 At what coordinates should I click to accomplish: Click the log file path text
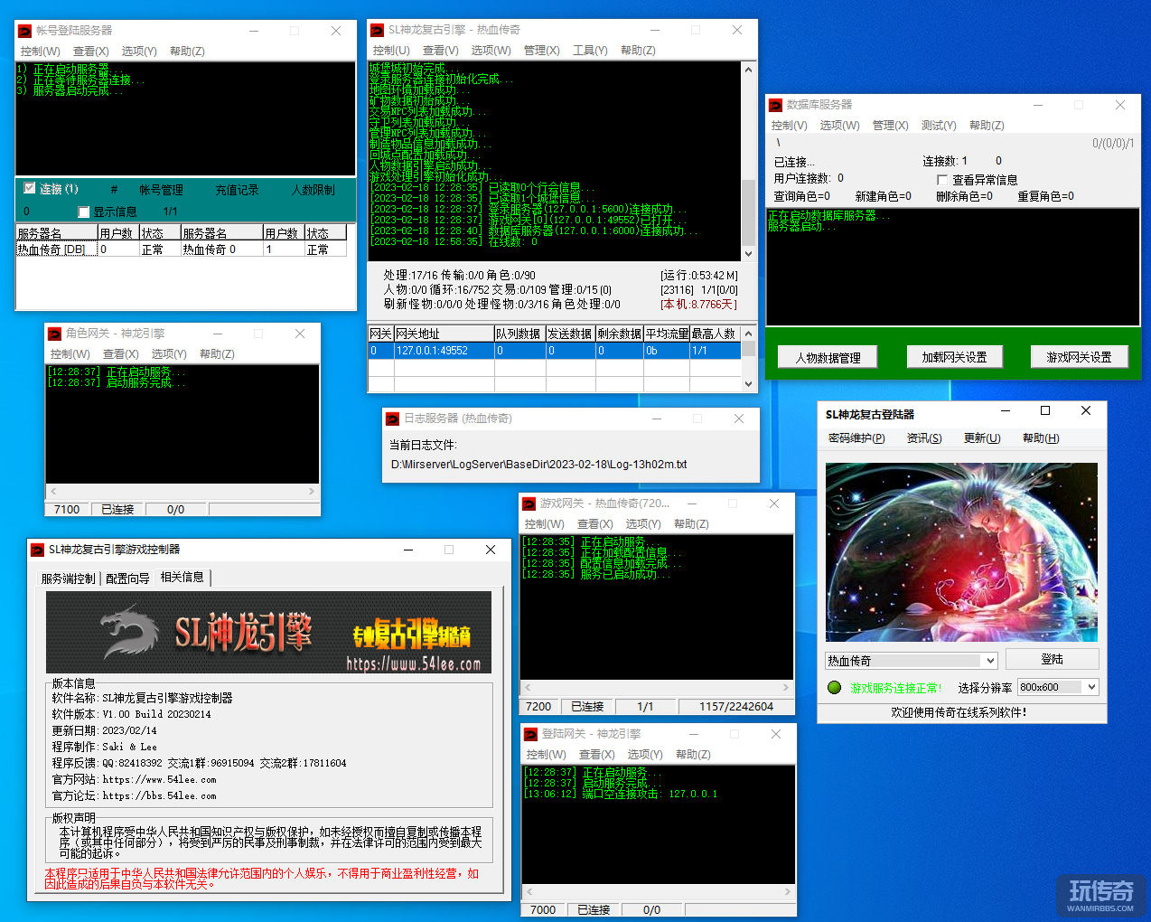(x=538, y=465)
